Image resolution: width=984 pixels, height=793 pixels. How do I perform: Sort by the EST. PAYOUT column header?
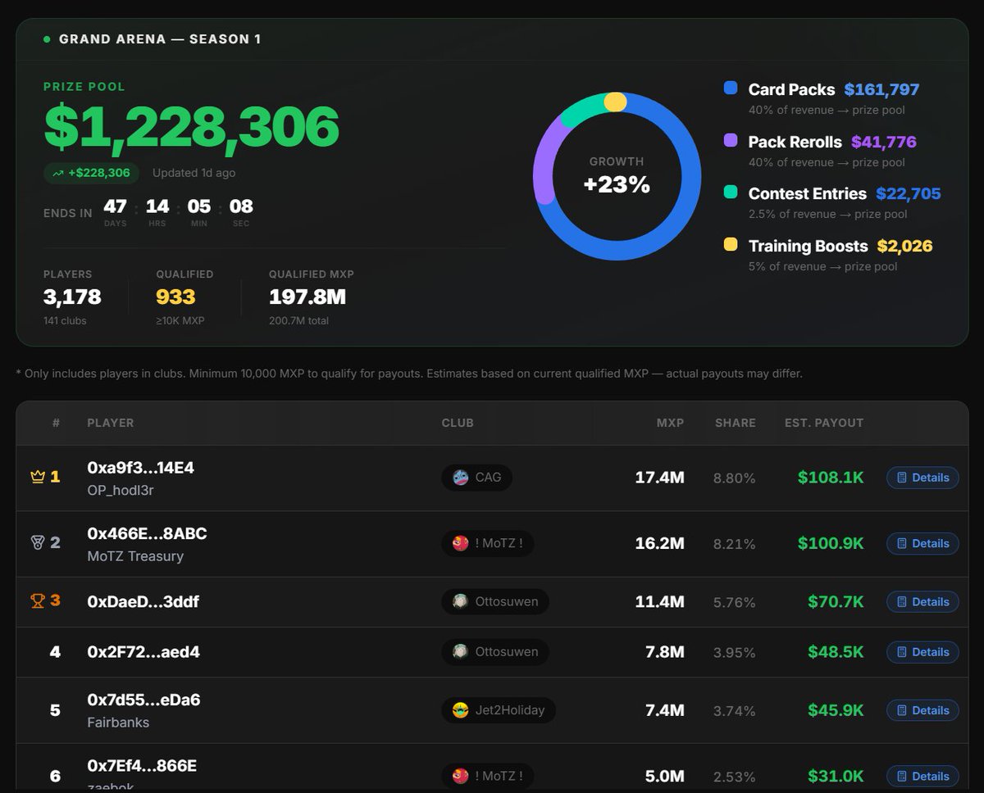(x=824, y=423)
